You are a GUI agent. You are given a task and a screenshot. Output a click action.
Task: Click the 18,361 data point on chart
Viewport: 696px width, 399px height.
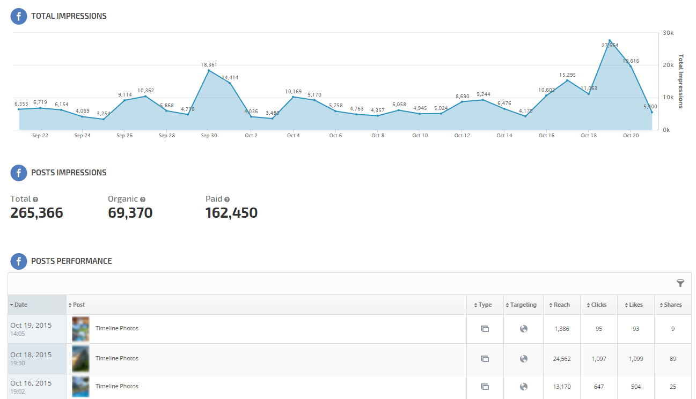pyautogui.click(x=209, y=70)
